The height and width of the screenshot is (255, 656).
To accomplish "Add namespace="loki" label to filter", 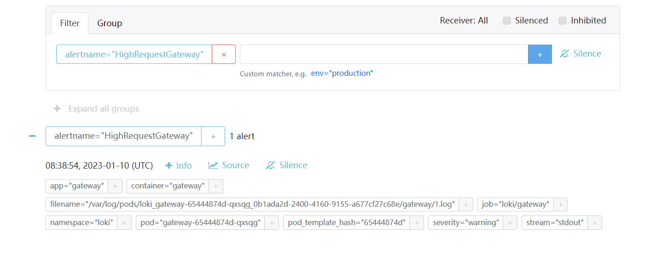I will (124, 223).
